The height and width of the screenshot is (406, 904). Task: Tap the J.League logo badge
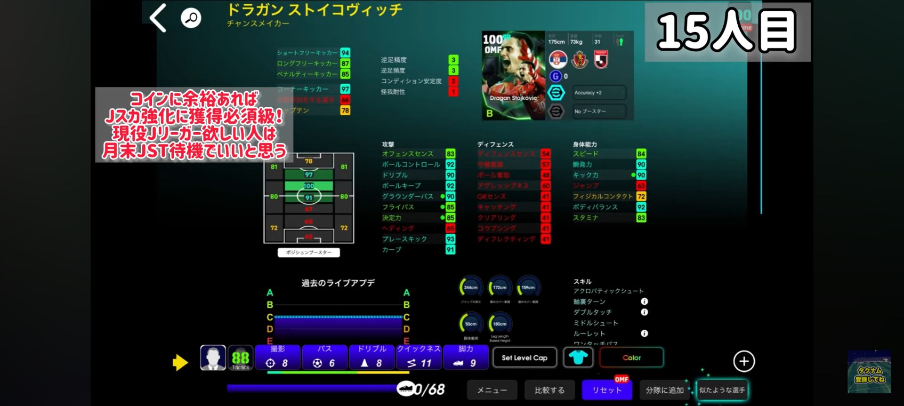(601, 60)
